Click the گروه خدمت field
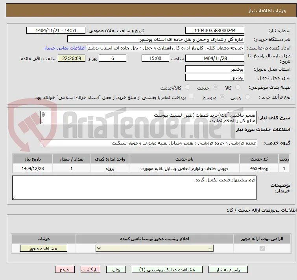The width and height of the screenshot is (297, 280). pyautogui.click(x=149, y=143)
